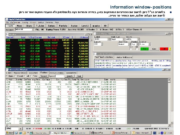Expand the Routing ARCA dropdown
The width and height of the screenshot is (180, 135).
[x=138, y=39]
